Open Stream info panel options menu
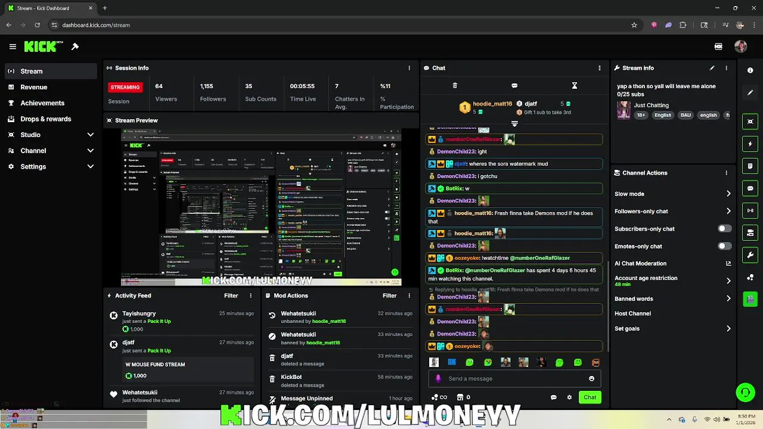763x429 pixels. (726, 68)
